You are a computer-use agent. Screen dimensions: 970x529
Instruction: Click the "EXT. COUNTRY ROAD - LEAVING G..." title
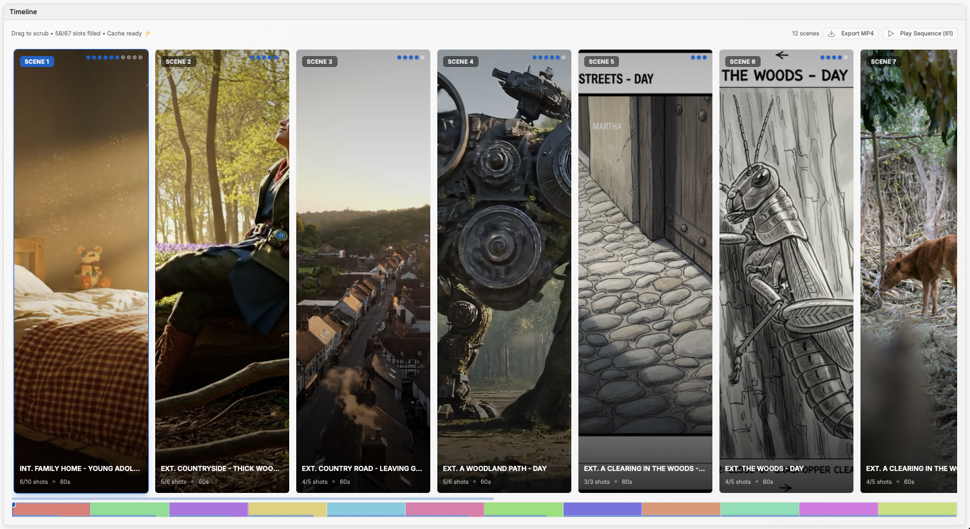362,468
